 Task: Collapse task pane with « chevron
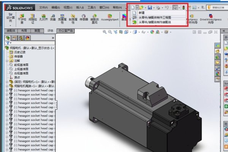point(224,31)
